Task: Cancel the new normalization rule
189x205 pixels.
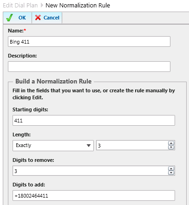Action: click(51, 18)
